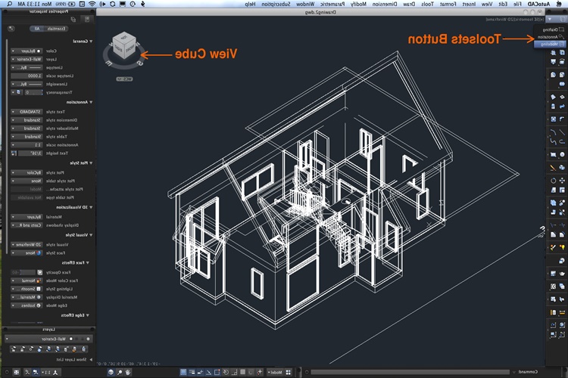Click the round icon left of Essentials/All
Viewport: 568px width, 378px height.
click(11, 29)
